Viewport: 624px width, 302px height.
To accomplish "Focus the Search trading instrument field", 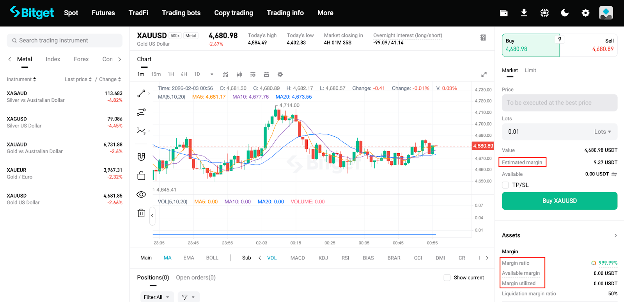I will [x=64, y=41].
